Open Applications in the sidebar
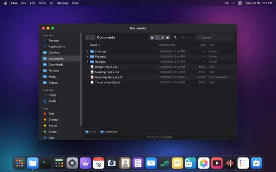 pyautogui.click(x=61, y=47)
